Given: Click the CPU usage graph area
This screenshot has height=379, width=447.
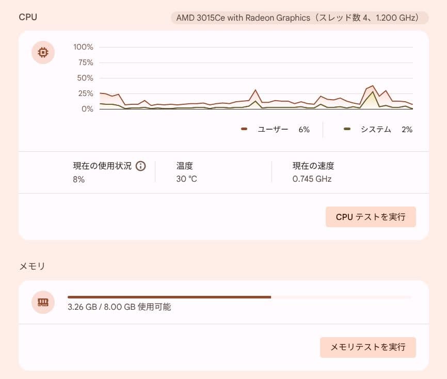Looking at the screenshot, I should [256, 83].
